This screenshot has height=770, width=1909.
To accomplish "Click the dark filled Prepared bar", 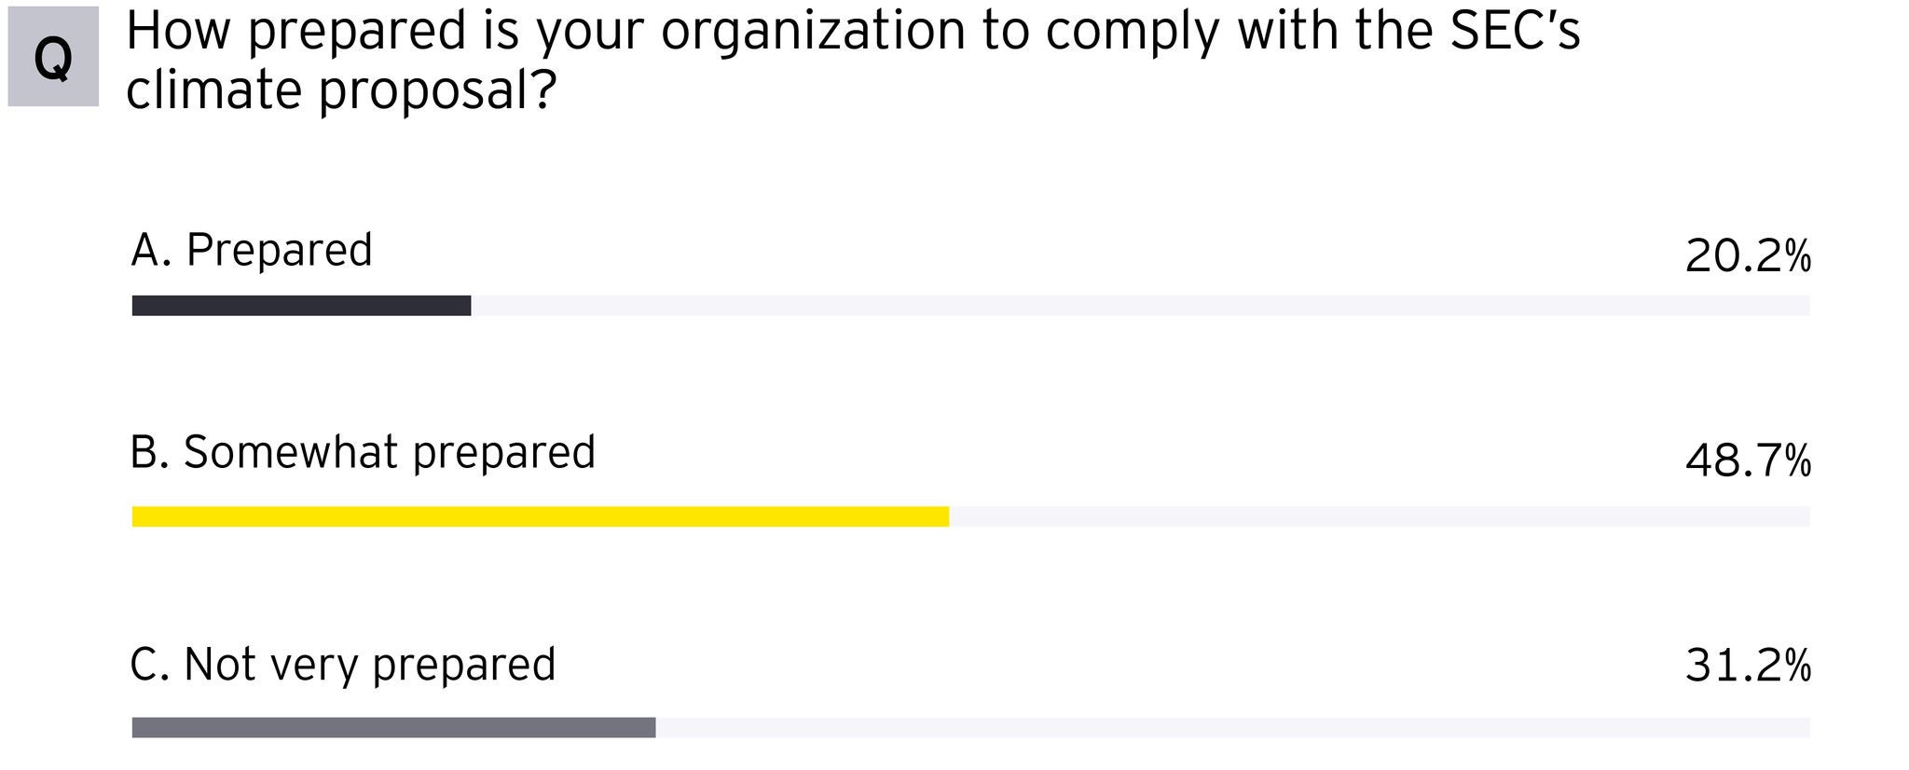I will (x=301, y=306).
